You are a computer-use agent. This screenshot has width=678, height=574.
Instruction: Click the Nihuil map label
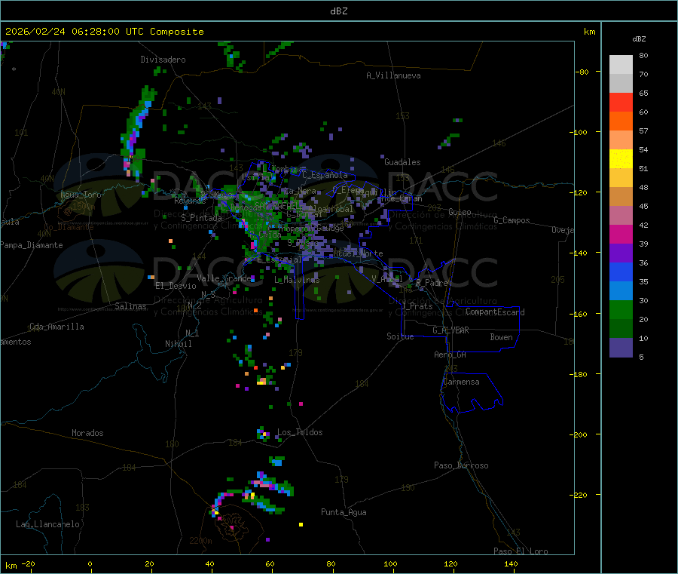(178, 344)
